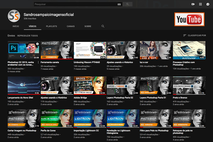Expand the CLASSIFICAR POR dropdown

195,35
